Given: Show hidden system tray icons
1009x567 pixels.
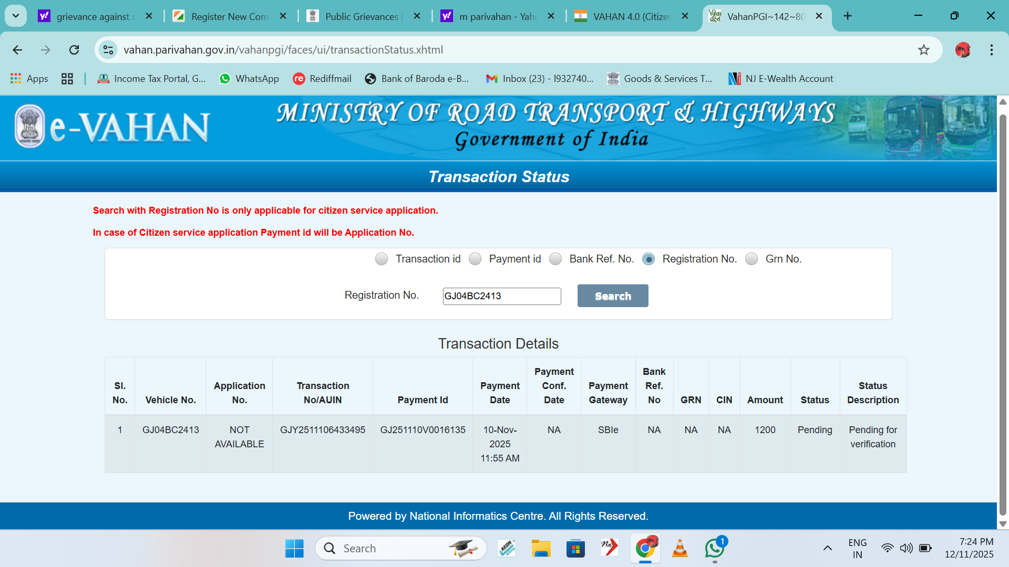Looking at the screenshot, I should [x=827, y=549].
